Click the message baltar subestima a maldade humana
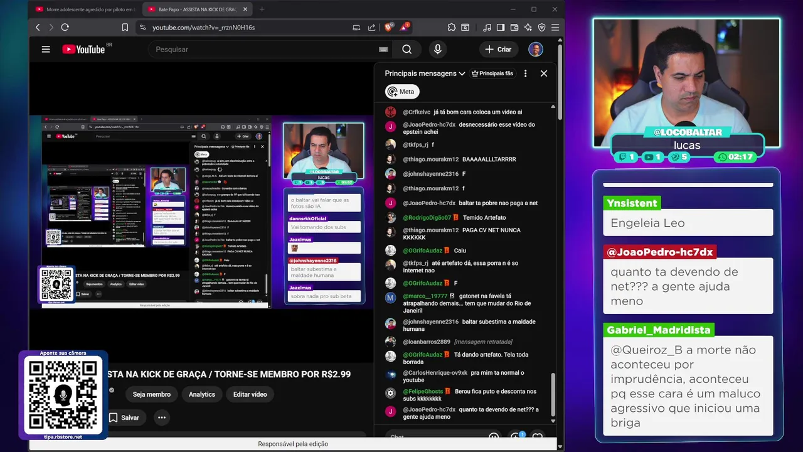 point(469,325)
